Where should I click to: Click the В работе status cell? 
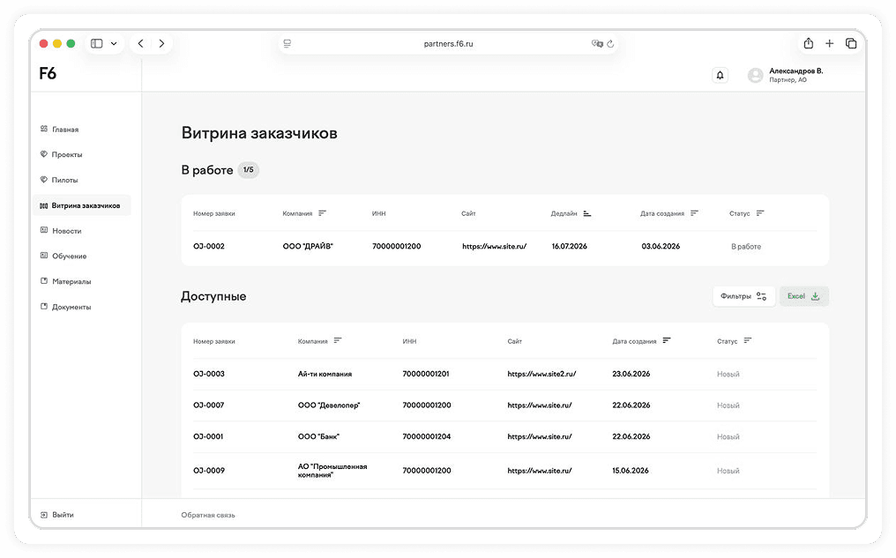[746, 247]
